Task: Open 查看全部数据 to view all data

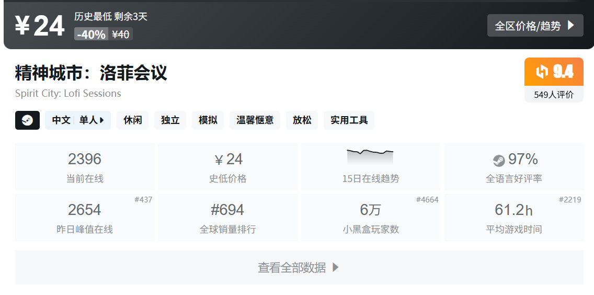Action: (299, 267)
